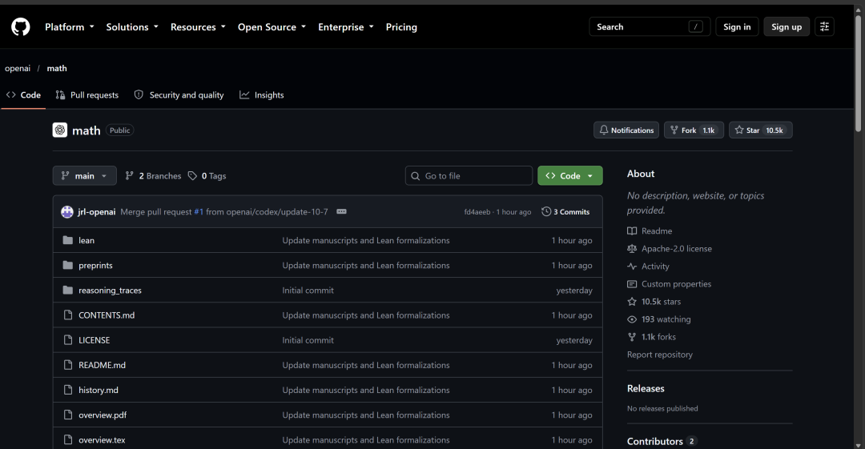
Task: Click jrl-openai's commit author avatar
Action: point(66,212)
